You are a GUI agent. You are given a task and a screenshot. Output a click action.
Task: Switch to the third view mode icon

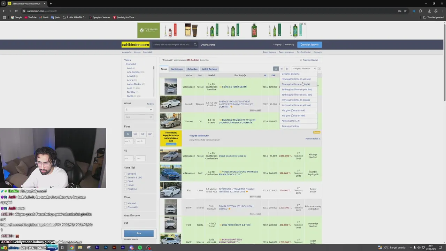(287, 69)
